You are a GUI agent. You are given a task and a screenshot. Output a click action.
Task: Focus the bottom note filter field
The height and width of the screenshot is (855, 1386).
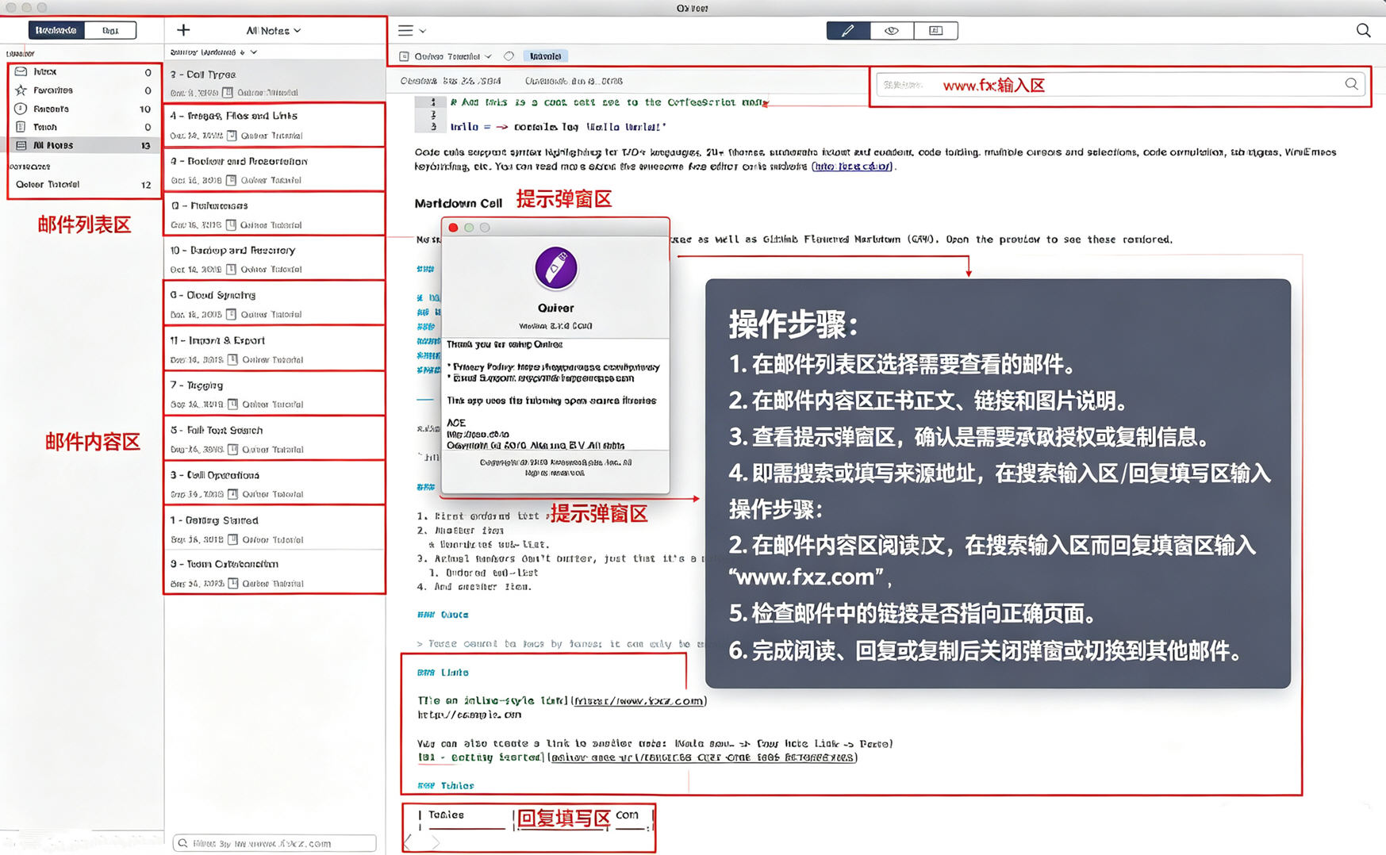275,843
